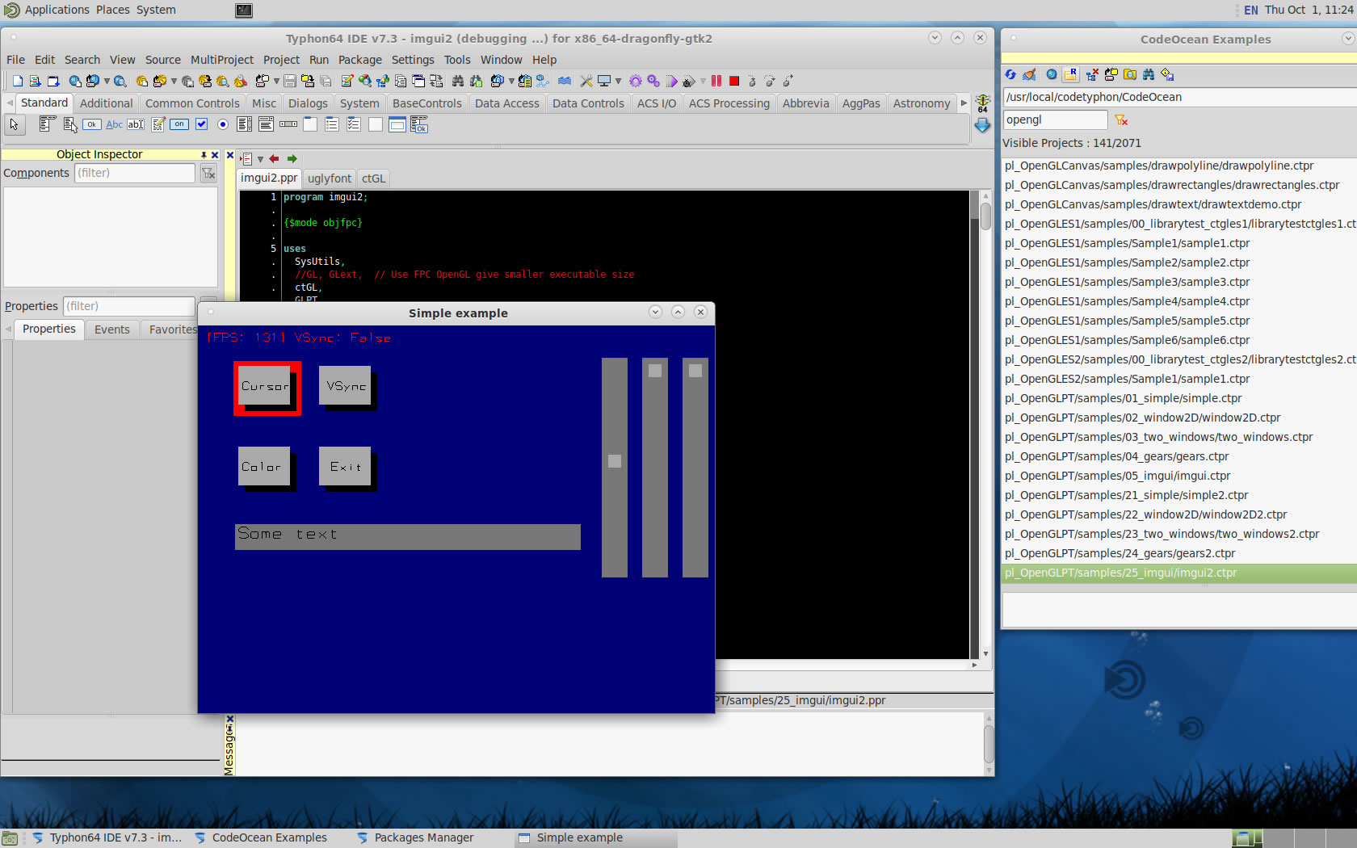Open the dropdown arrow beside the monitor icon

[x=618, y=81]
